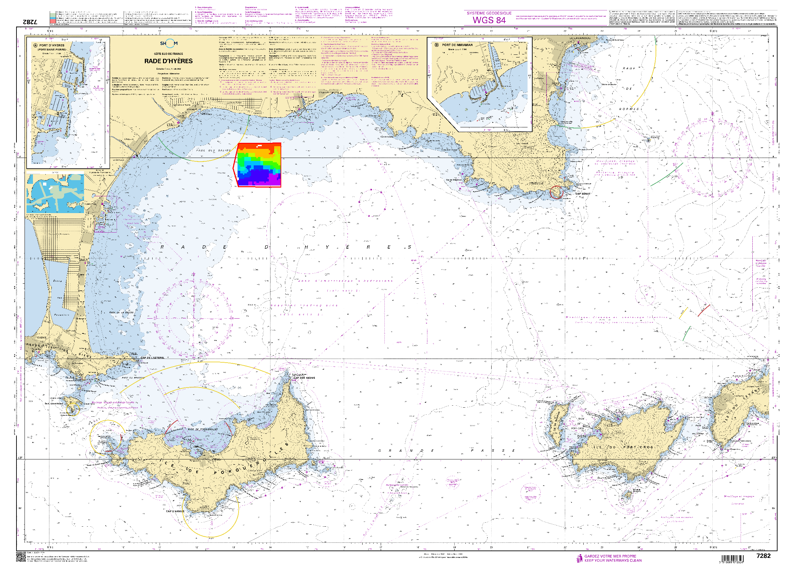The width and height of the screenshot is (794, 570).
Task: Click the 'RADE D'HYÈRES' chart title
Action: coord(168,61)
